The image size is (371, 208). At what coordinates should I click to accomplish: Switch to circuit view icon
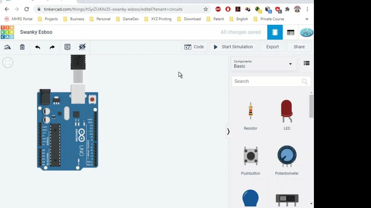pyautogui.click(x=275, y=32)
